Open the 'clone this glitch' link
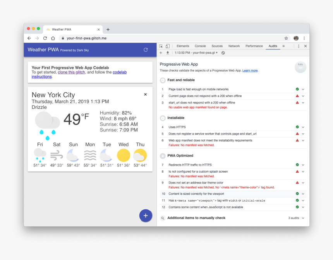 (x=71, y=72)
